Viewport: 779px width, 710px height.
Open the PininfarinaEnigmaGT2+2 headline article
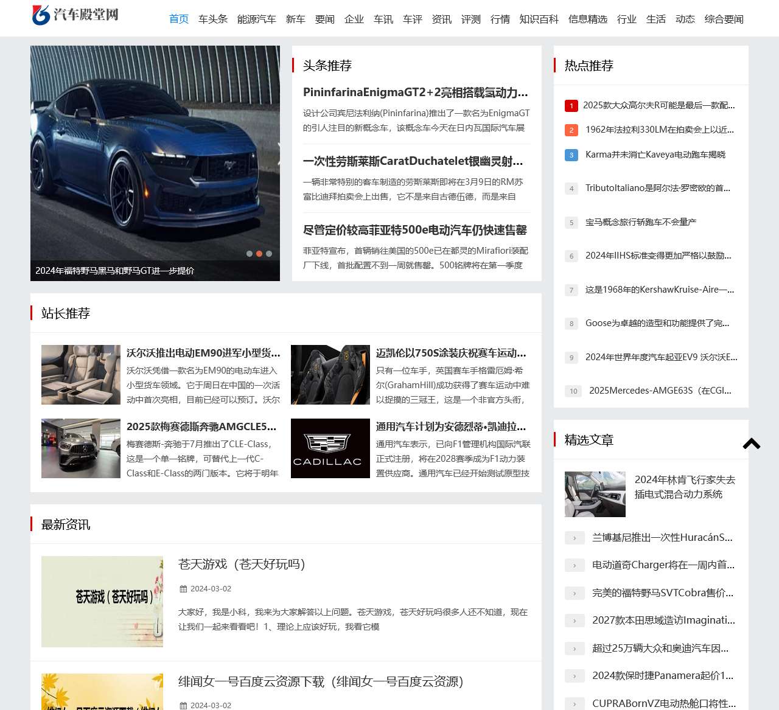pyautogui.click(x=415, y=92)
